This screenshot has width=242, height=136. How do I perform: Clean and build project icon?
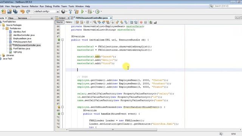[76, 12]
